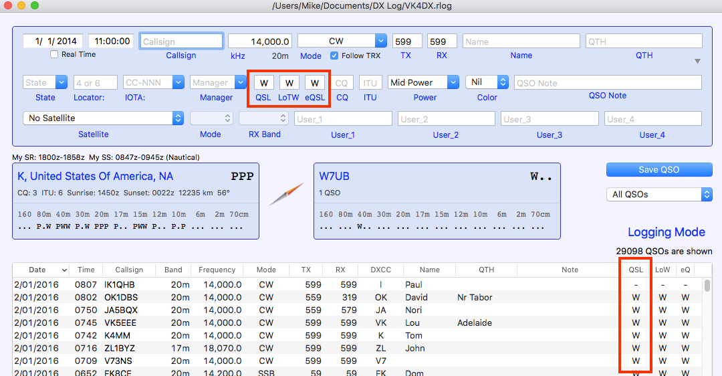This screenshot has height=376, width=722.
Task: Select the JA5BQX log row
Action: (x=358, y=310)
